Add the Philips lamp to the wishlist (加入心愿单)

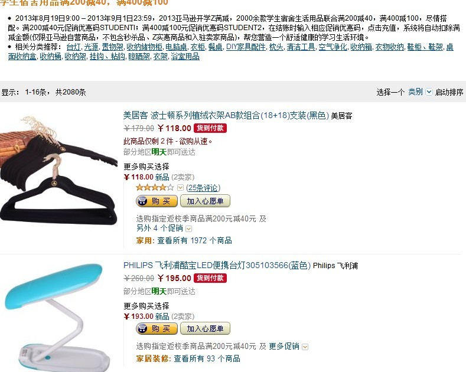pos(205,329)
